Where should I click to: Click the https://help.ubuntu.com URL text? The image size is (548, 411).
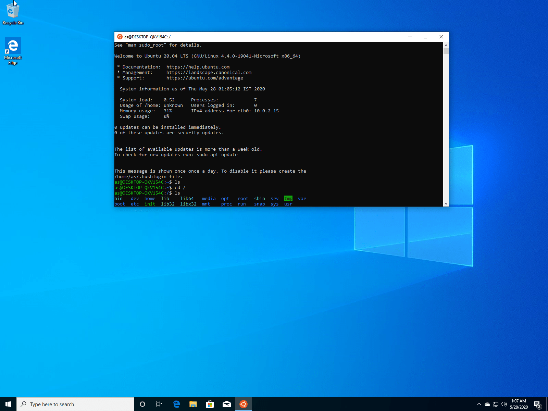(198, 67)
